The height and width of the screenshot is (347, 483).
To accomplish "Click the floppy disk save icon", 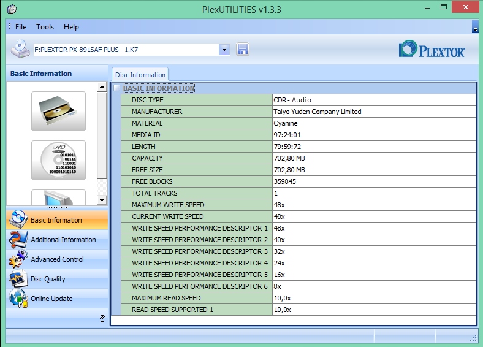I will 243,49.
